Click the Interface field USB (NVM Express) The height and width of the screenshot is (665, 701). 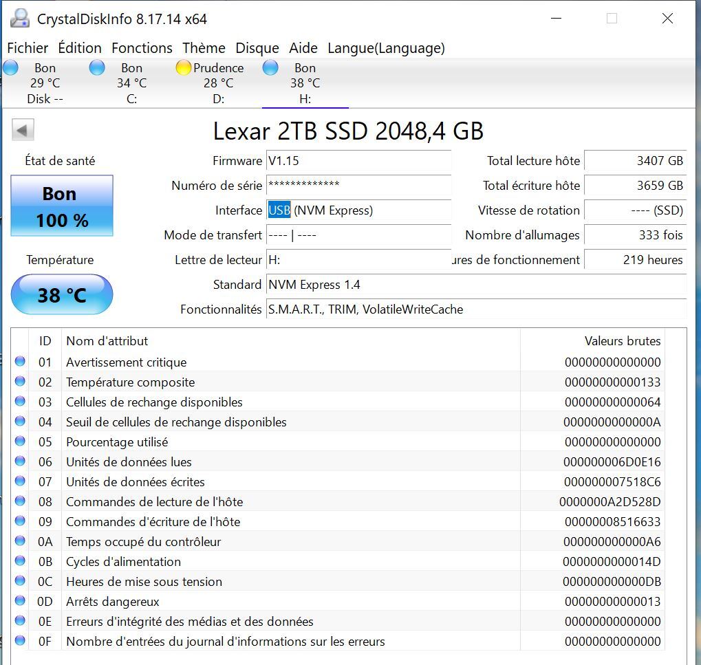pyautogui.click(x=358, y=210)
